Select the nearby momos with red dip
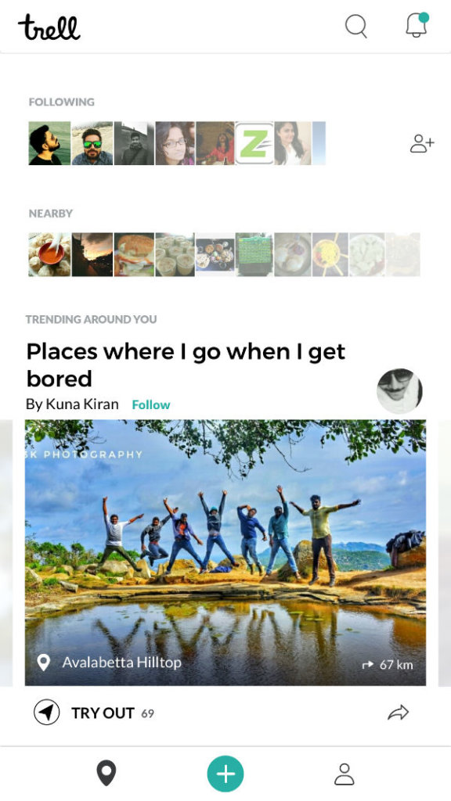This screenshot has height=801, width=451. coord(49,254)
